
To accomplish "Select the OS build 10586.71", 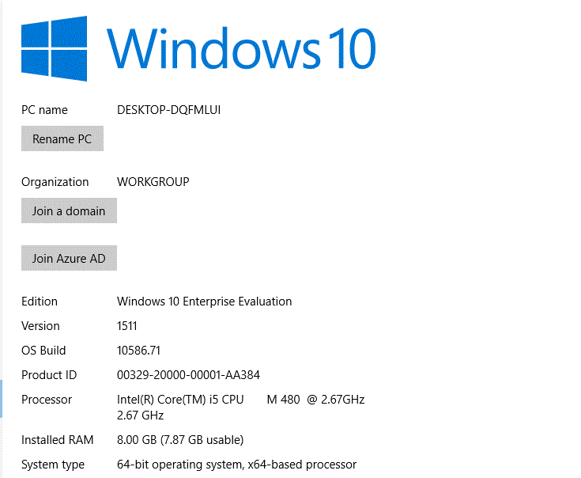I will pos(138,350).
